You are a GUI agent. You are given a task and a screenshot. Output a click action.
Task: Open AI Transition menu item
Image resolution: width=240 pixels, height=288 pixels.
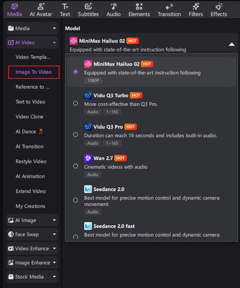tap(29, 146)
